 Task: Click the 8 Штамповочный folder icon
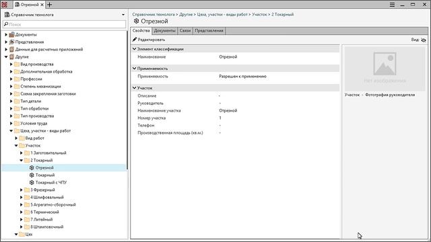[27, 227]
